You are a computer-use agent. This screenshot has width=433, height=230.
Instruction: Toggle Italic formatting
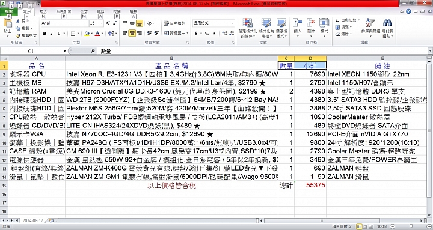[x=52, y=34]
